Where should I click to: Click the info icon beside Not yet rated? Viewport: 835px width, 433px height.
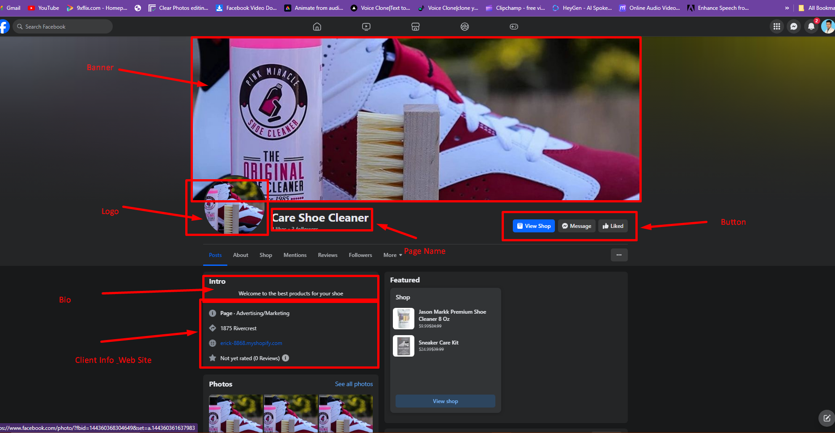(285, 358)
